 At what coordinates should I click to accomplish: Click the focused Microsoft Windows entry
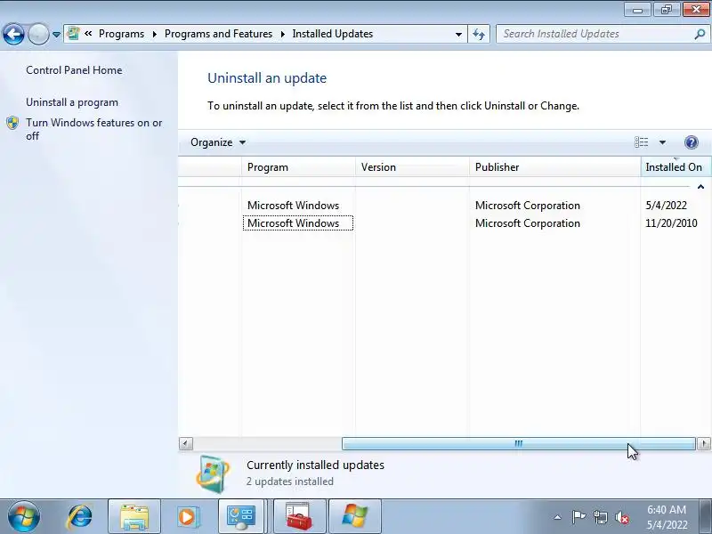[x=298, y=223]
